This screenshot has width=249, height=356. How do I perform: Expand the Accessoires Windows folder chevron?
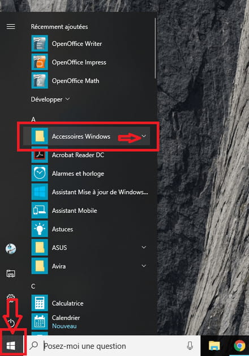click(144, 136)
